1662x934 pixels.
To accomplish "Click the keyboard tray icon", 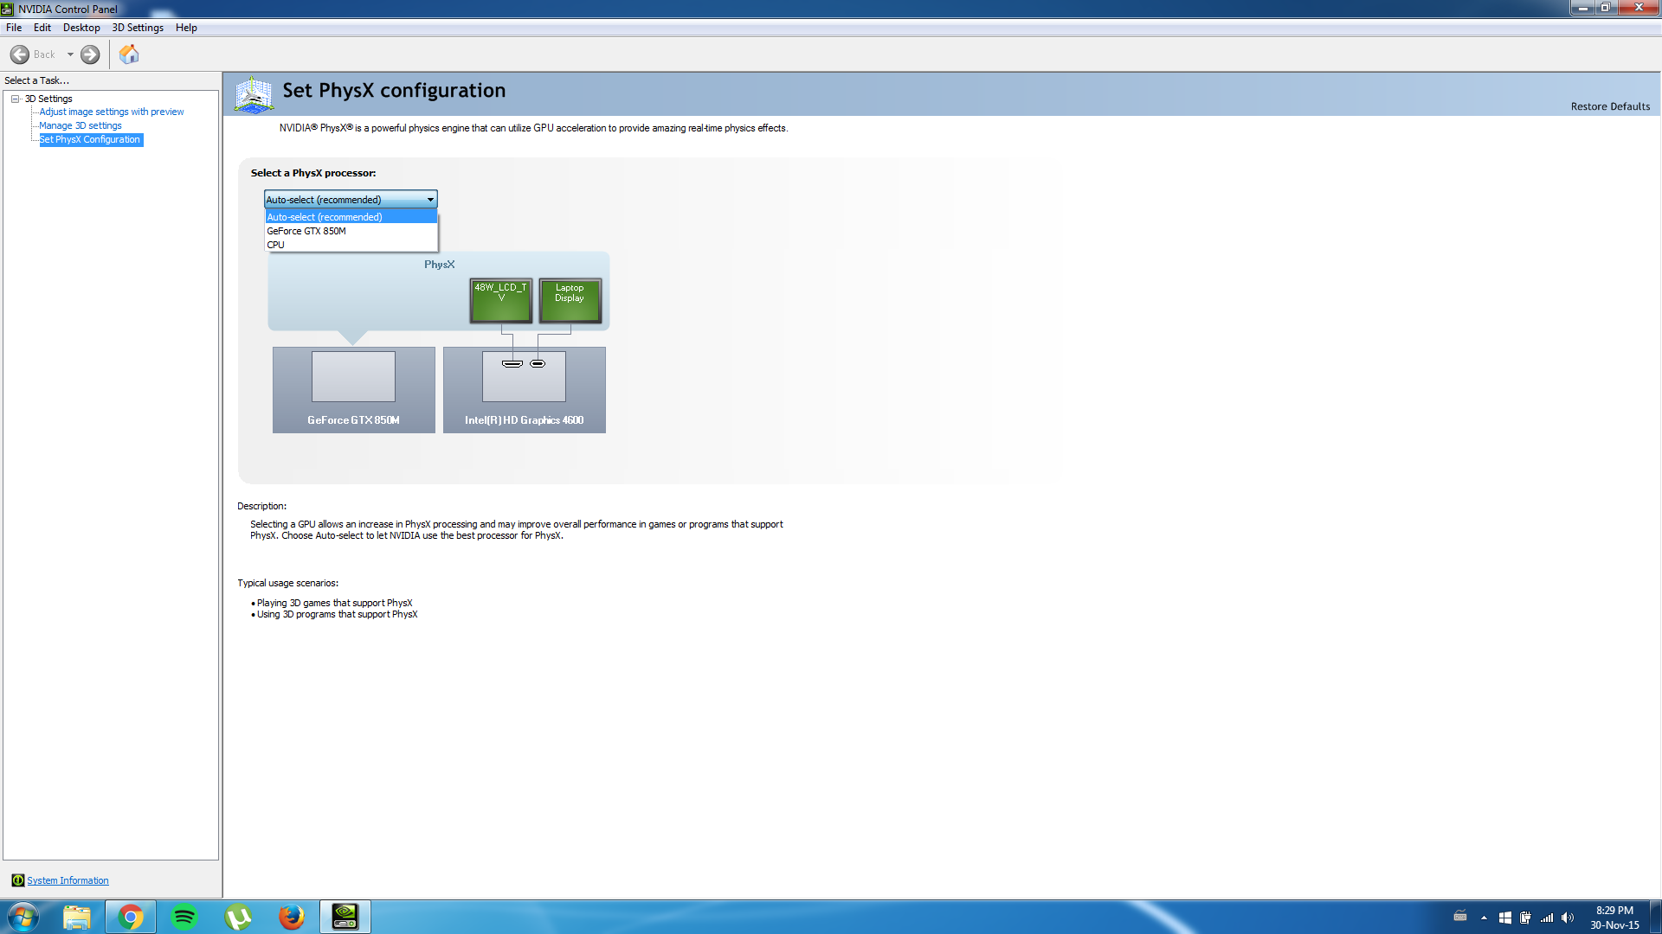I will point(1460,917).
